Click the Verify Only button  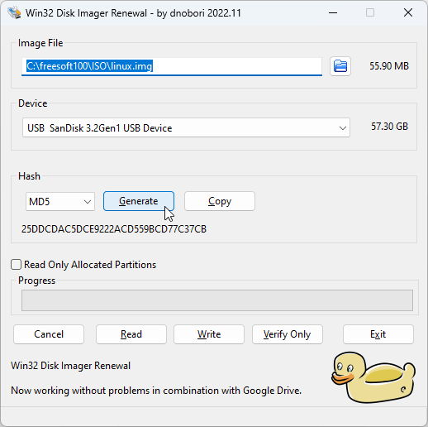[288, 334]
